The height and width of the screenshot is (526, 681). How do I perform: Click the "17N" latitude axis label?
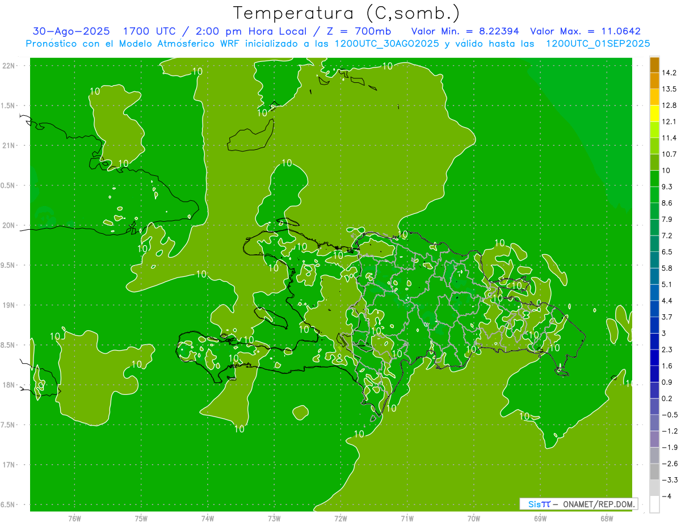pyautogui.click(x=9, y=465)
